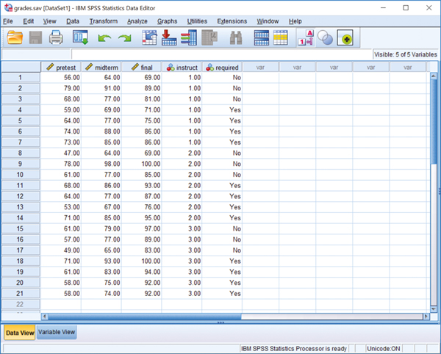This screenshot has width=441, height=354.
Task: Click the Go to Case icon
Action: pyautogui.click(x=149, y=38)
